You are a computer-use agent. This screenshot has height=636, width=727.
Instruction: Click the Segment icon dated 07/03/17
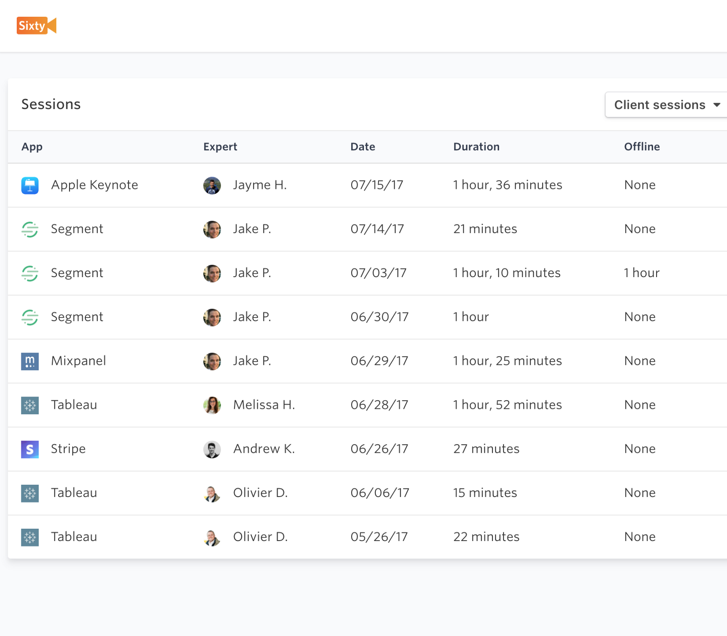point(30,273)
